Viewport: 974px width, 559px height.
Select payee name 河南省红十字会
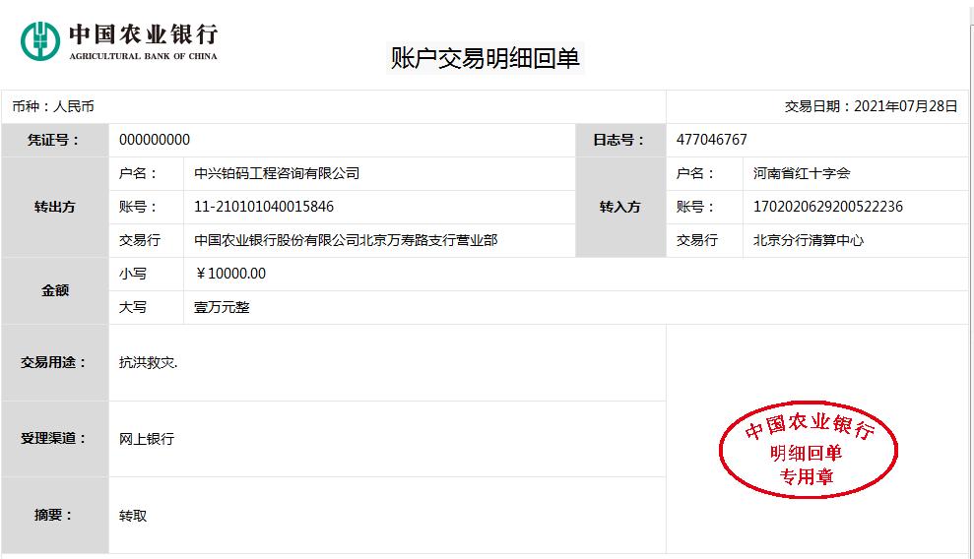click(x=802, y=174)
